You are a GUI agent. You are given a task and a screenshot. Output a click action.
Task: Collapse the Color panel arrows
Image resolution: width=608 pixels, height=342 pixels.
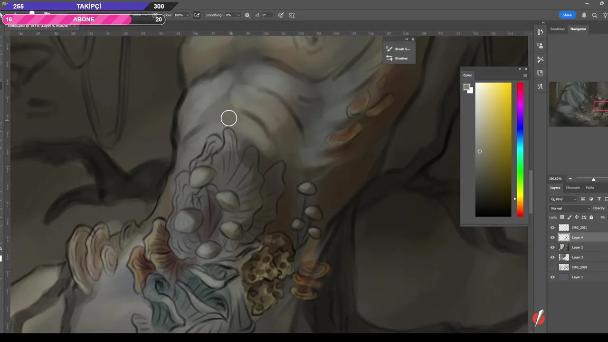[x=520, y=69]
